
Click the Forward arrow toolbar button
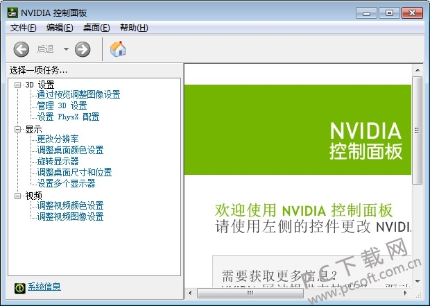pyautogui.click(x=83, y=49)
